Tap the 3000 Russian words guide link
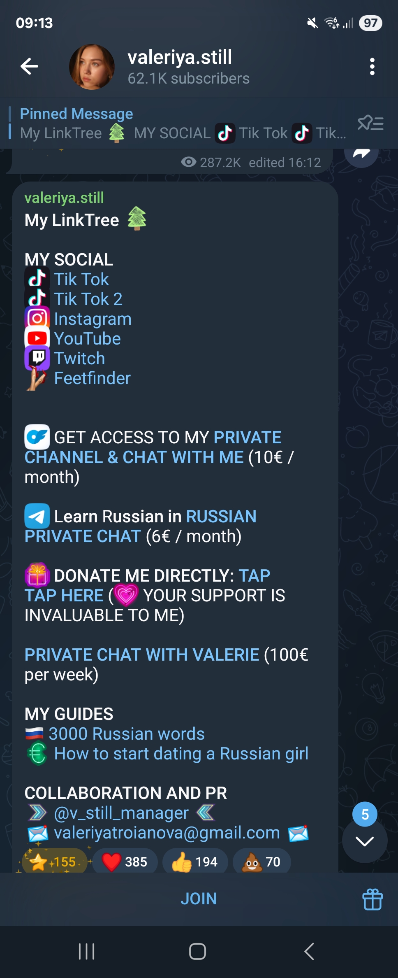 coord(127,734)
